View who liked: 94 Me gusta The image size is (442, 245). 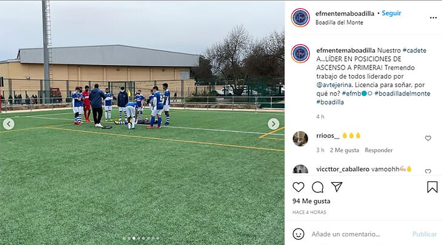(x=311, y=201)
